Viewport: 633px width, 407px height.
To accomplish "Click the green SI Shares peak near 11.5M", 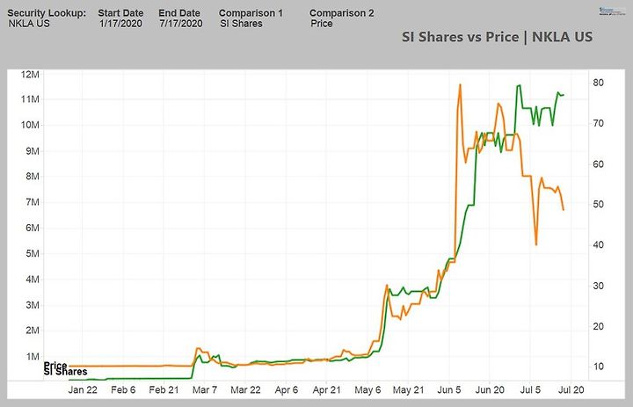I will coord(519,85).
